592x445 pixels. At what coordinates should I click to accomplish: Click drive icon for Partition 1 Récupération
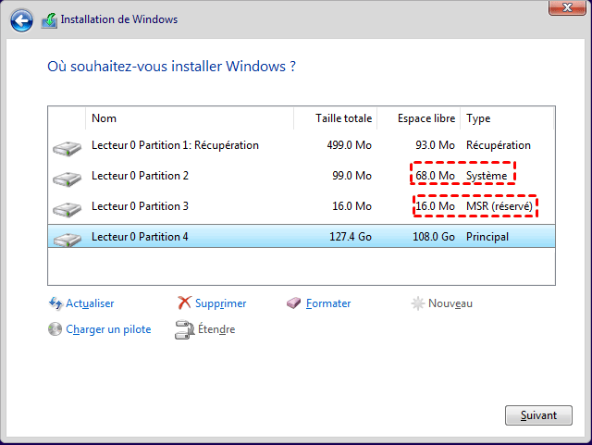click(x=67, y=148)
